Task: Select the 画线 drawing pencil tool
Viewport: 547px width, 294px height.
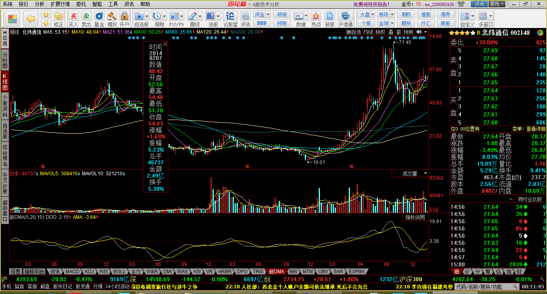Action: click(x=193, y=16)
